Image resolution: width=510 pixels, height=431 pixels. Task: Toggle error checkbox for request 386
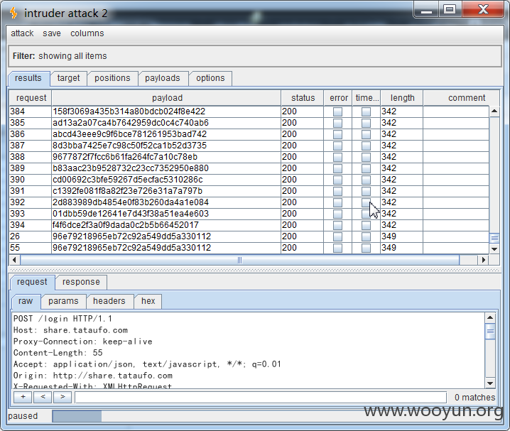[337, 135]
